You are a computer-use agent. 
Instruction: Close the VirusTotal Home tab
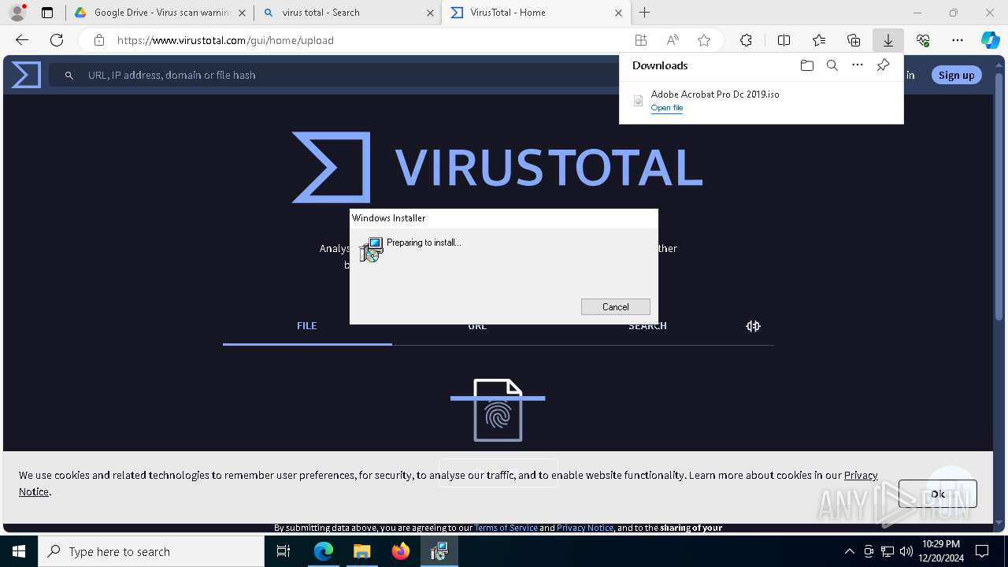pos(618,13)
